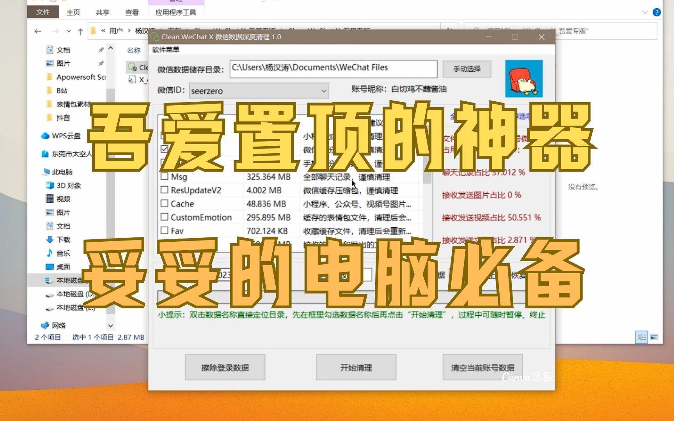Click the Clean WeChat X title bar icon
The height and width of the screenshot is (421, 674).
pyautogui.click(x=155, y=37)
